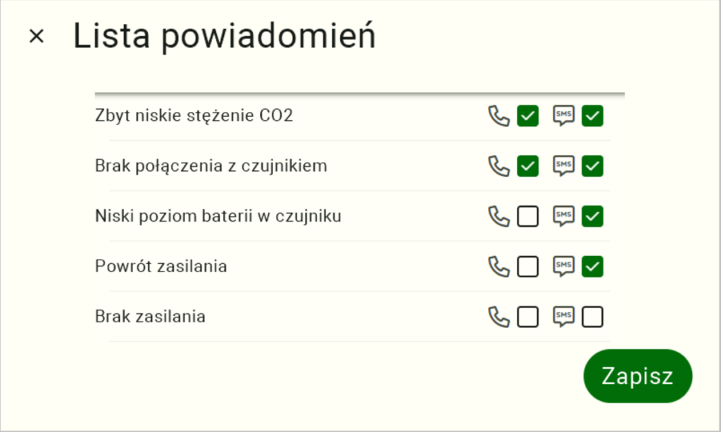721x432 pixels.
Task: Click SMS icon for Zbyt niskie stężenie CO2
Action: click(564, 116)
